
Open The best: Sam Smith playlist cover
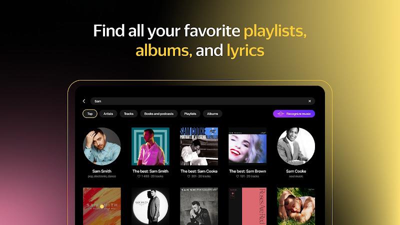click(150, 146)
